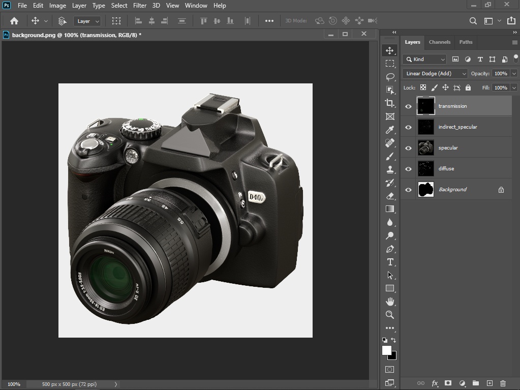The image size is (520, 390).
Task: Select the Hand tool
Action: tap(390, 302)
